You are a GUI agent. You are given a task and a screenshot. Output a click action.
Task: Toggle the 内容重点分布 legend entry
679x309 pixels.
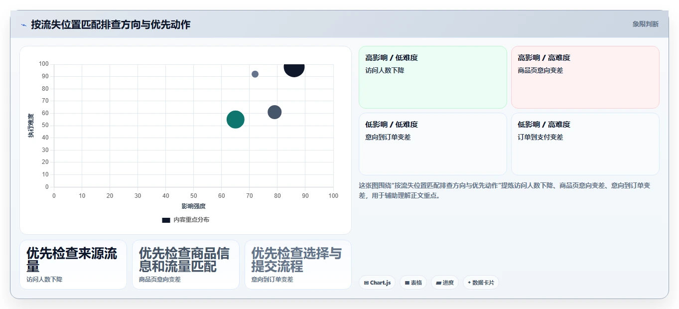pyautogui.click(x=185, y=220)
